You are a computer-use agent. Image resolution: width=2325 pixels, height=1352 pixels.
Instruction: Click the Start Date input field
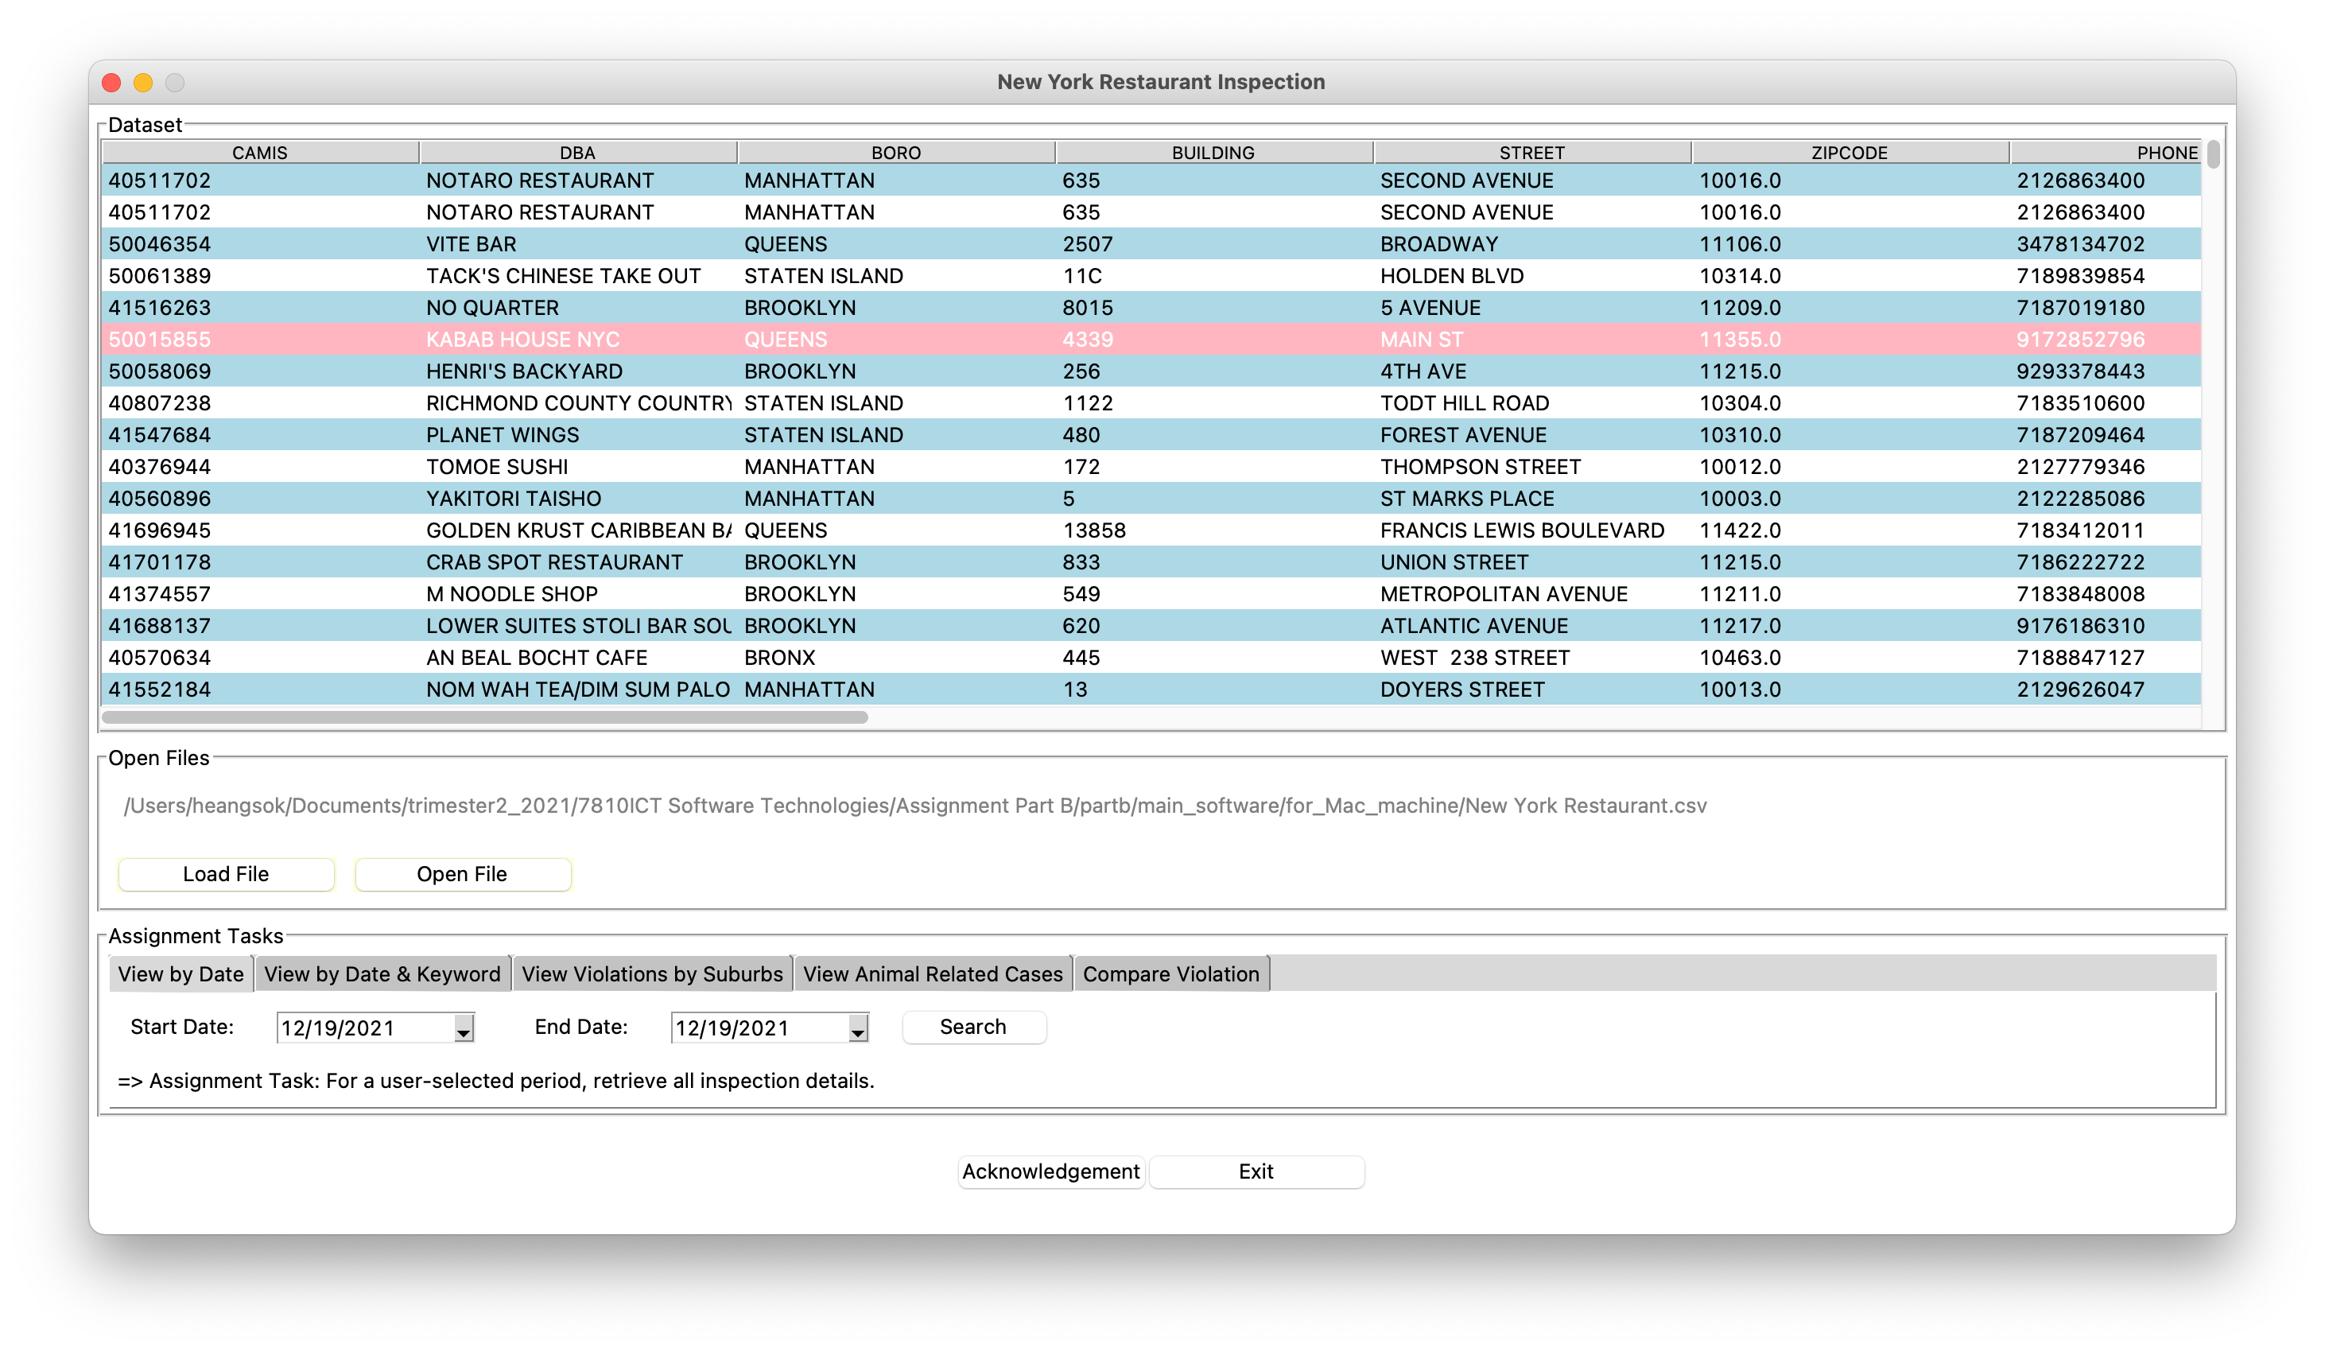coord(365,1028)
